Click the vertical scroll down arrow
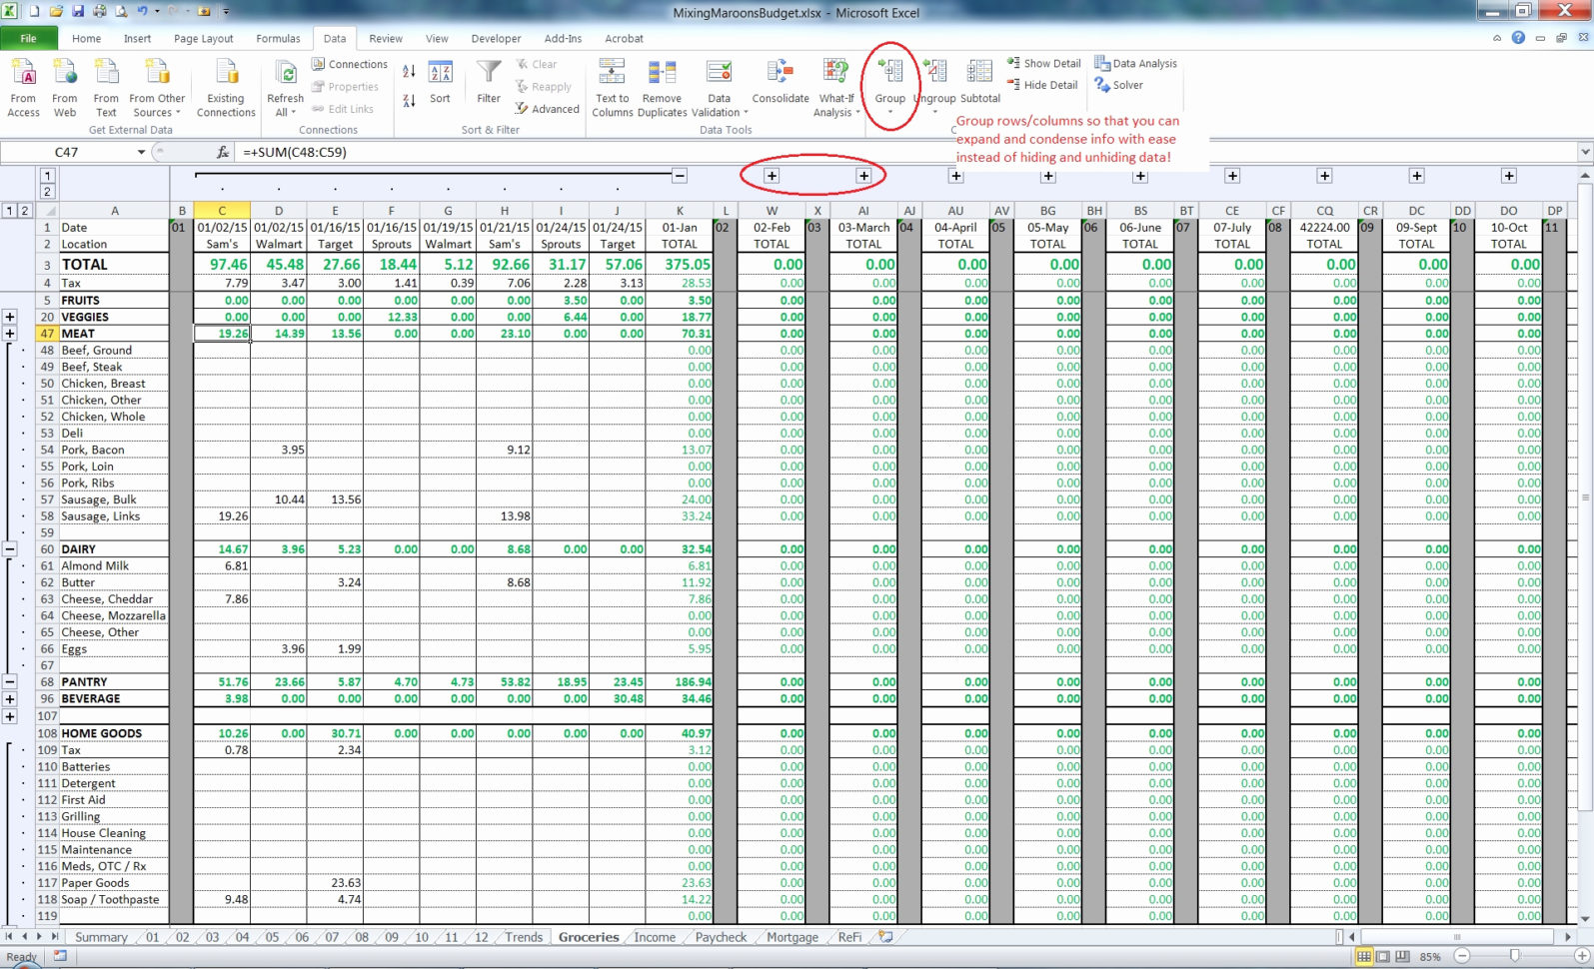Viewport: 1594px width, 969px height. click(1585, 918)
